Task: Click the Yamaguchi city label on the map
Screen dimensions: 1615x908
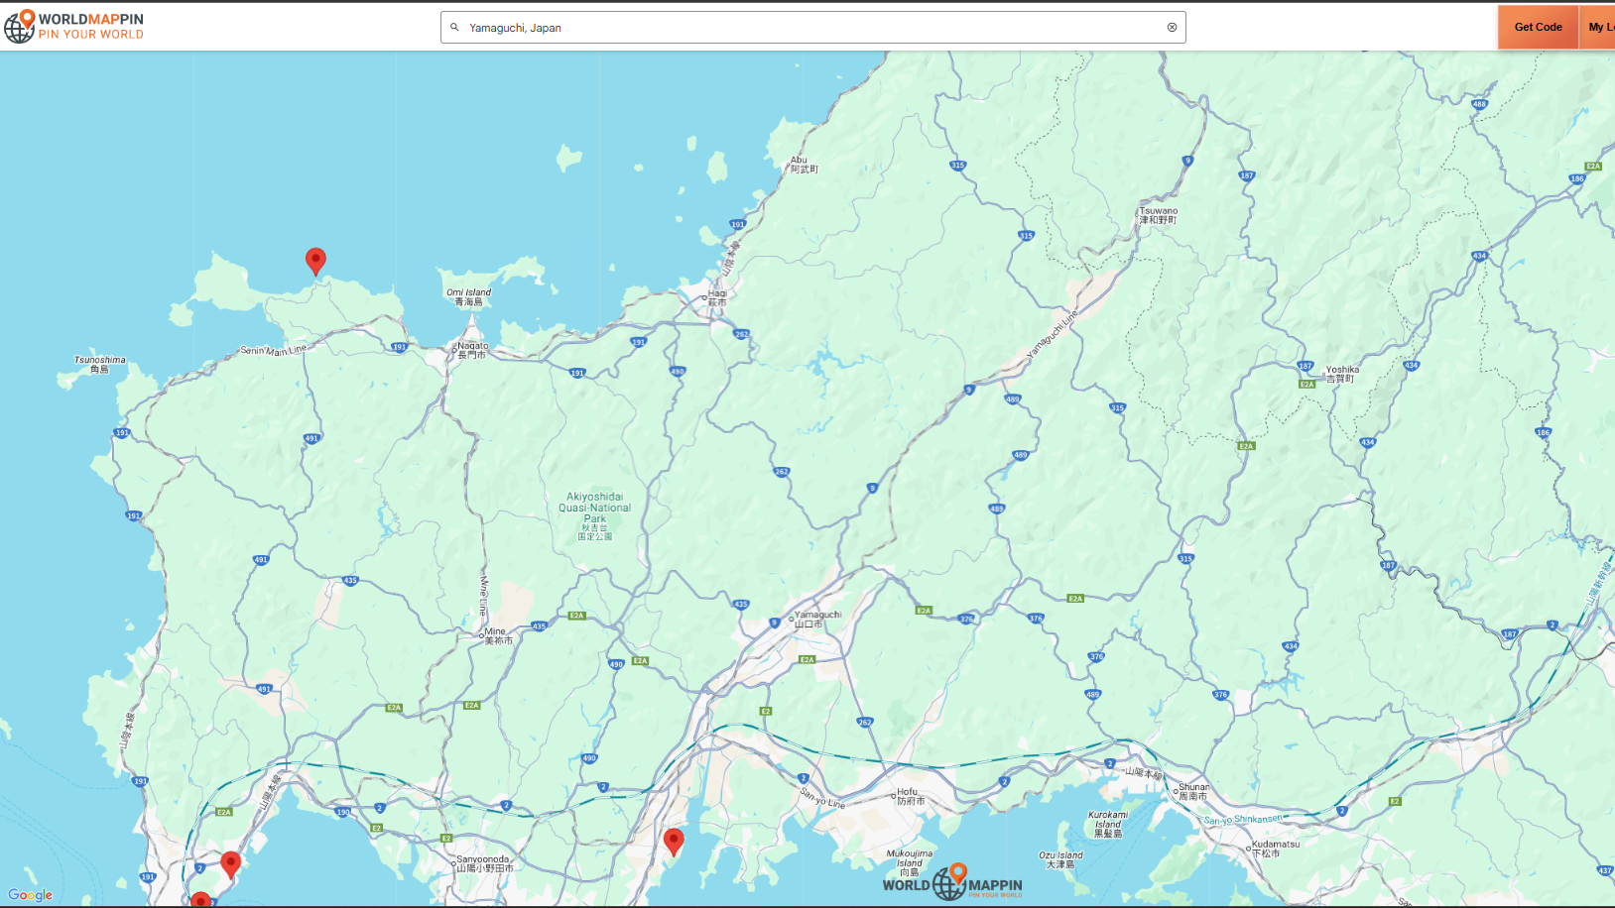Action: click(x=816, y=619)
